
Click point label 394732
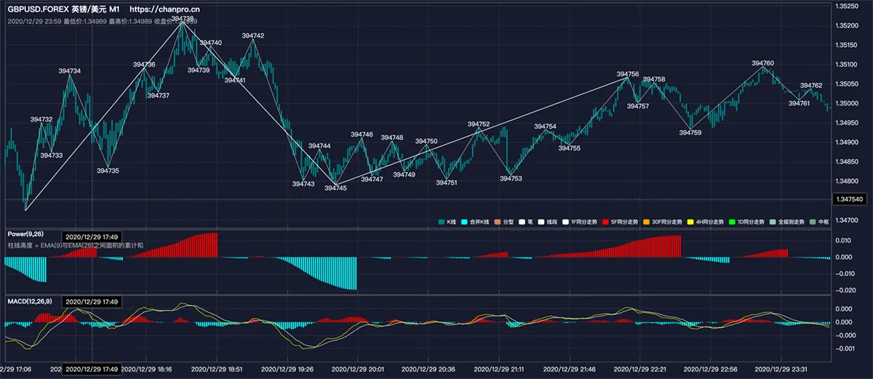pos(41,119)
